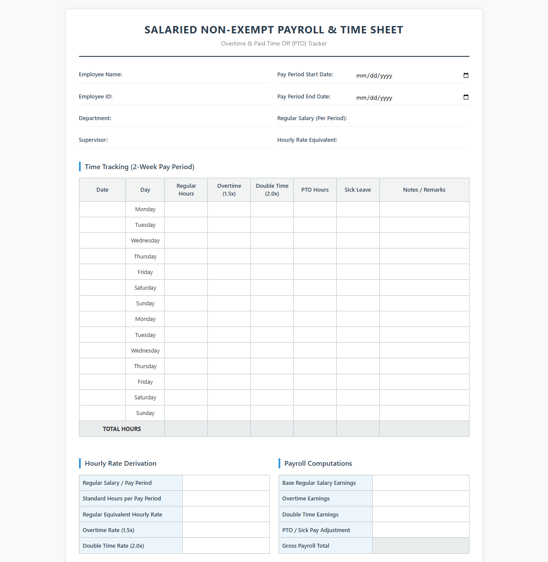The image size is (548, 562).
Task: Select Overtime cell for first Tuesday
Action: tap(229, 225)
